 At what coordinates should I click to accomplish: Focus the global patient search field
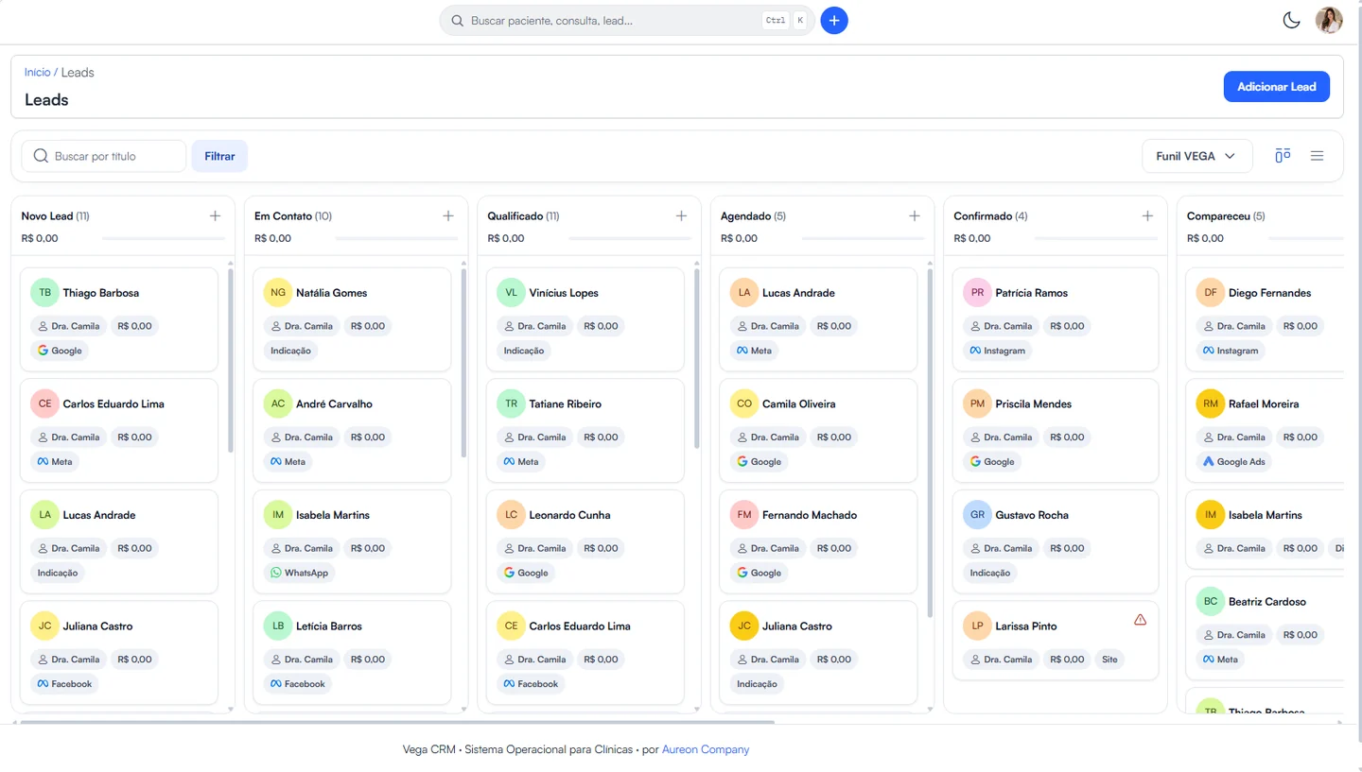point(627,21)
